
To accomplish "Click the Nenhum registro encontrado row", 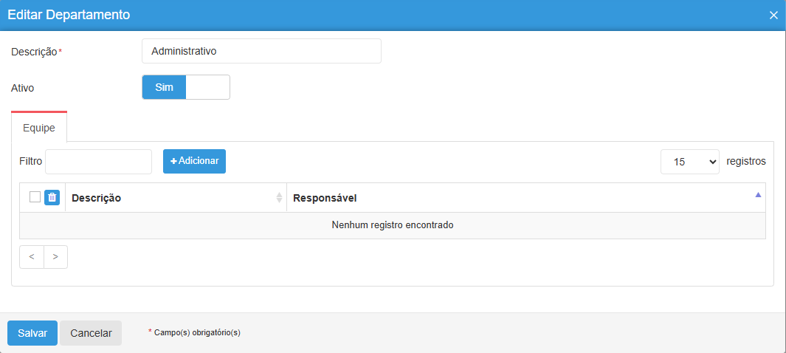I will tap(392, 225).
